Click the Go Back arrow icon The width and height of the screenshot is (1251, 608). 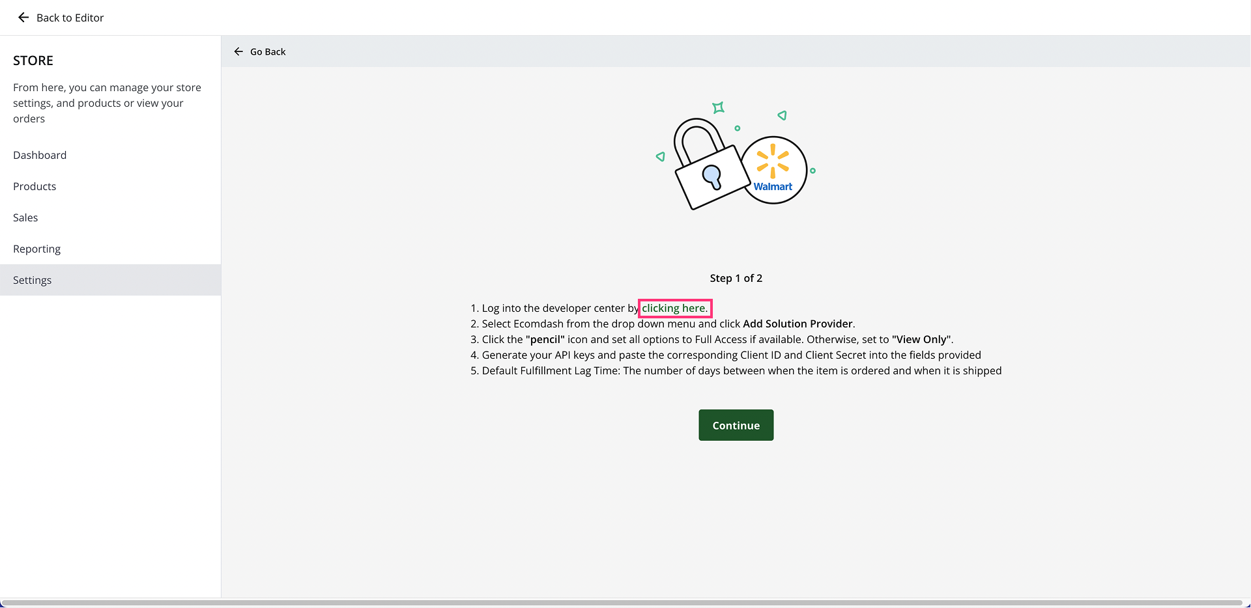[238, 51]
